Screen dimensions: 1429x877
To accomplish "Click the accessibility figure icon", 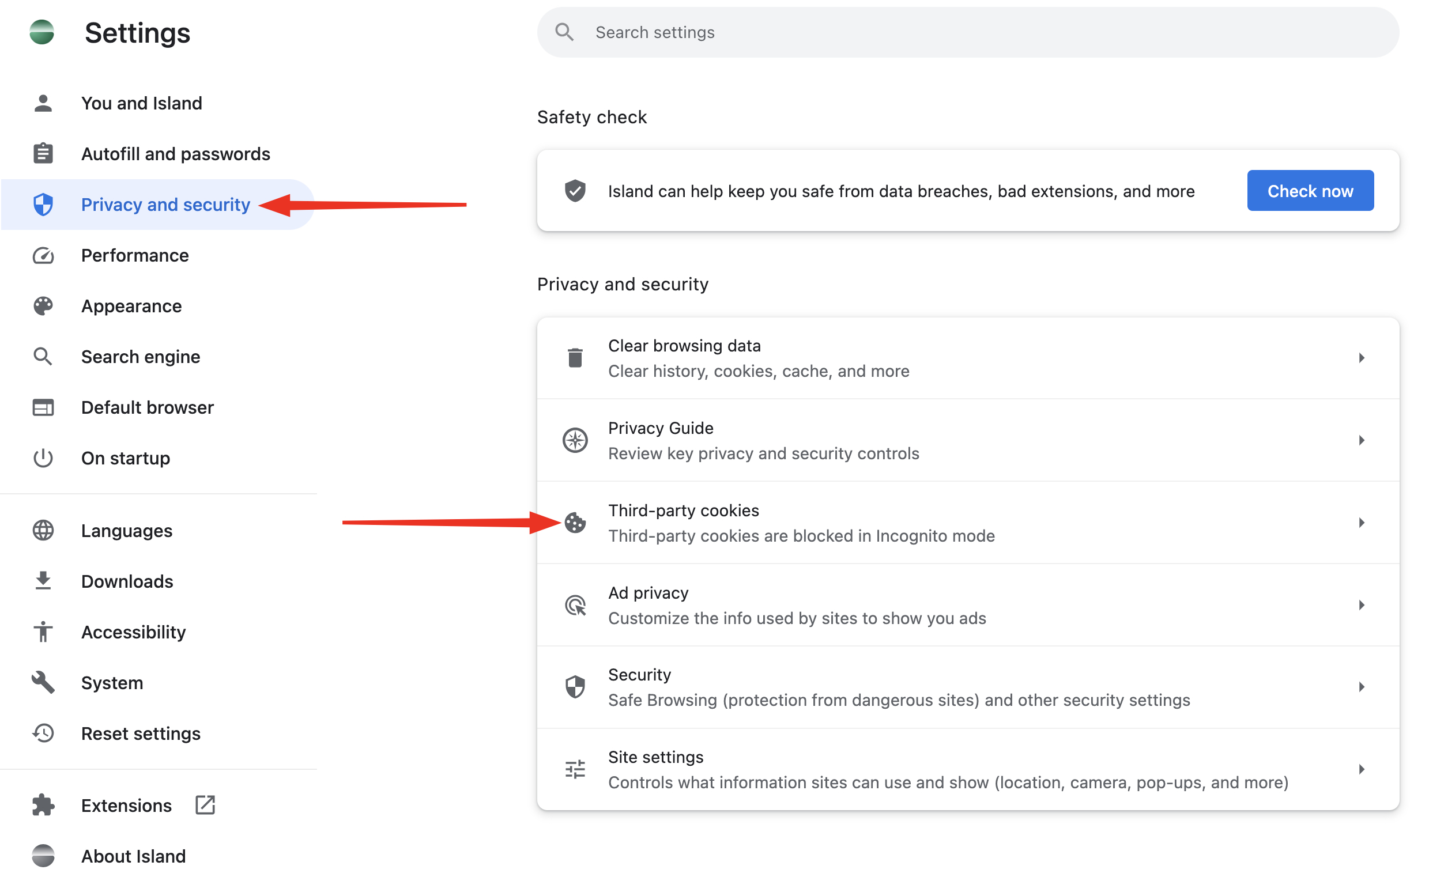I will coord(43,632).
